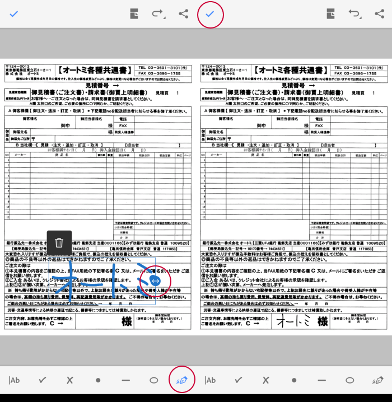Tap the circled done checkmark of the right screen
This screenshot has width=392, height=402.
pos(210,14)
